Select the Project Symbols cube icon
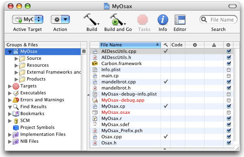This screenshot has height=157, width=244. pos(16,128)
